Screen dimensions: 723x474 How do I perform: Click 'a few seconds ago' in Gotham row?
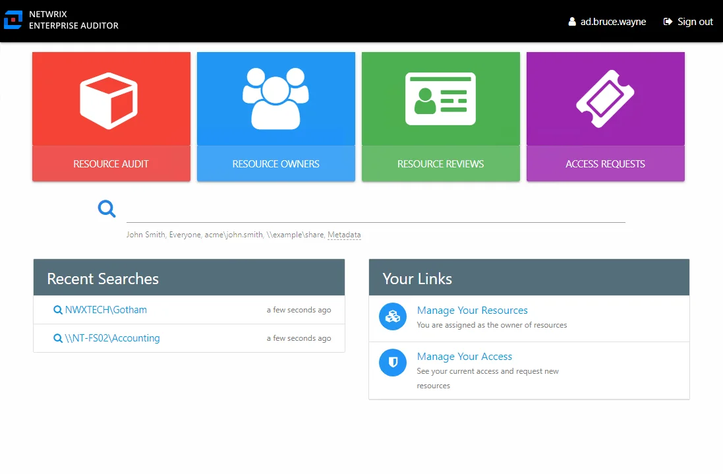[x=299, y=310]
